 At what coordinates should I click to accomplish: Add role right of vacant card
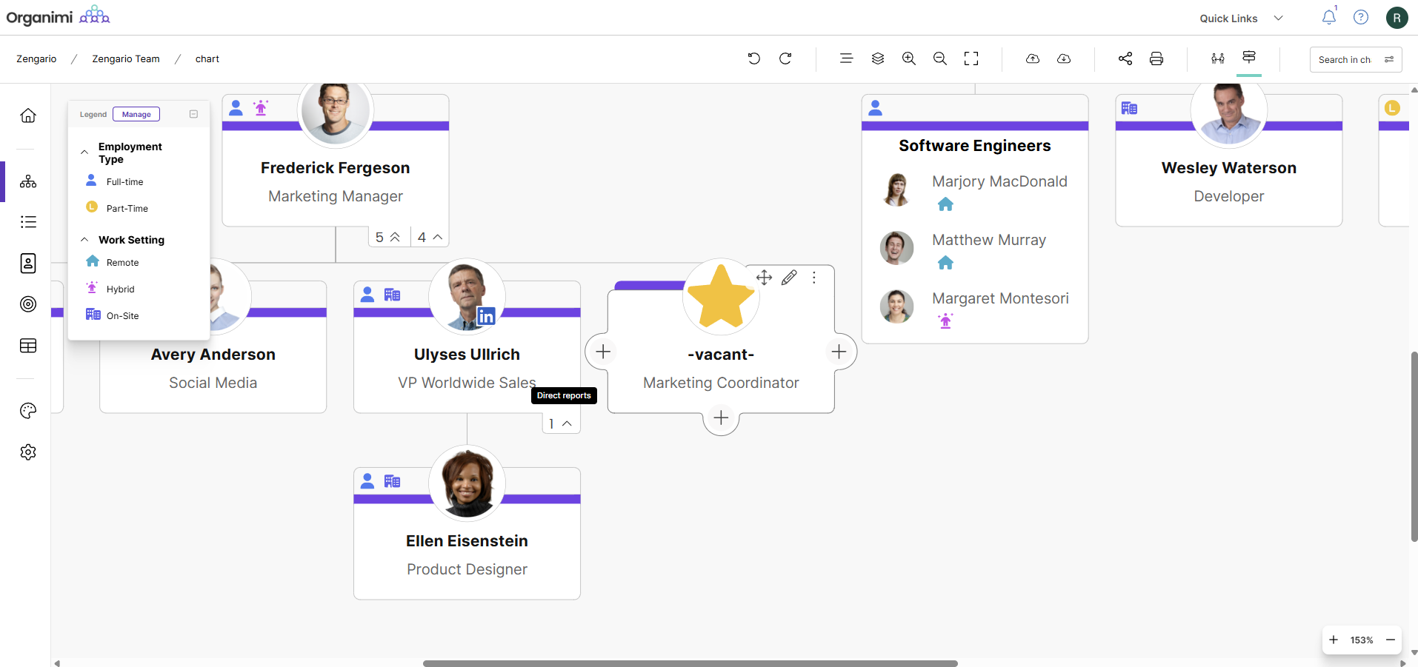click(x=839, y=351)
